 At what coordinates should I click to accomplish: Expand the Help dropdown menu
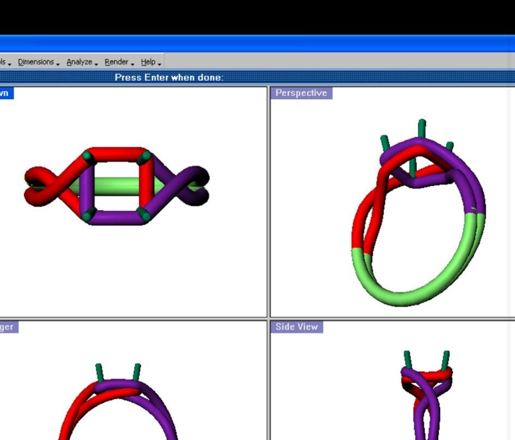tap(149, 62)
